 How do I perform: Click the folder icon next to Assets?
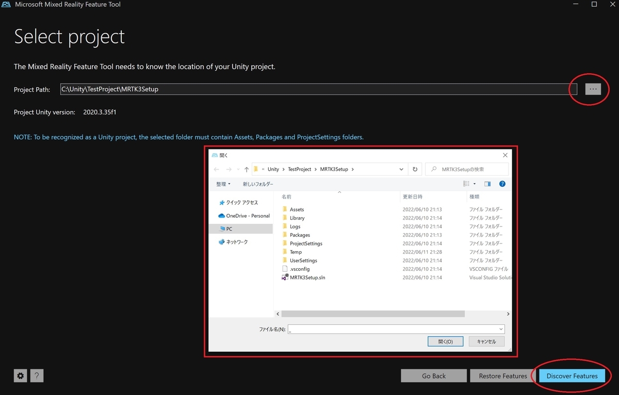(x=285, y=209)
